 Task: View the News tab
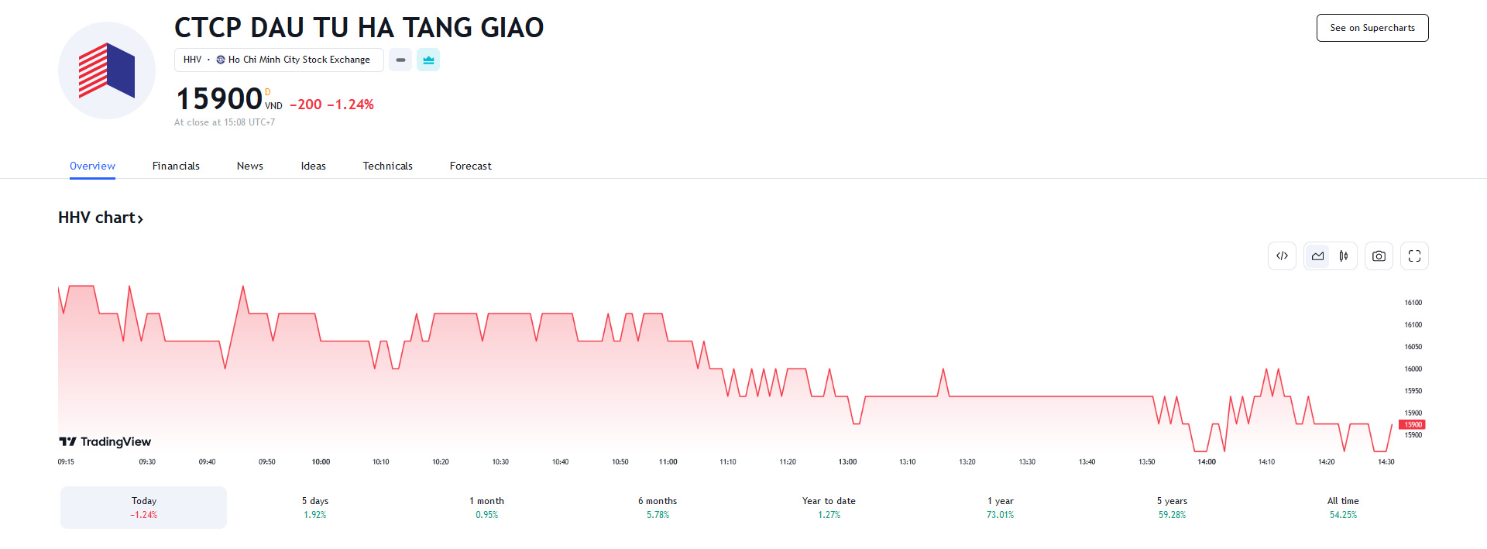[249, 166]
